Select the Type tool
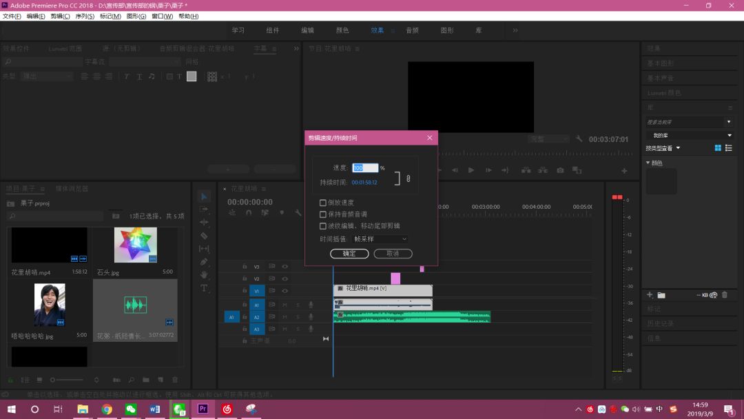 point(204,288)
